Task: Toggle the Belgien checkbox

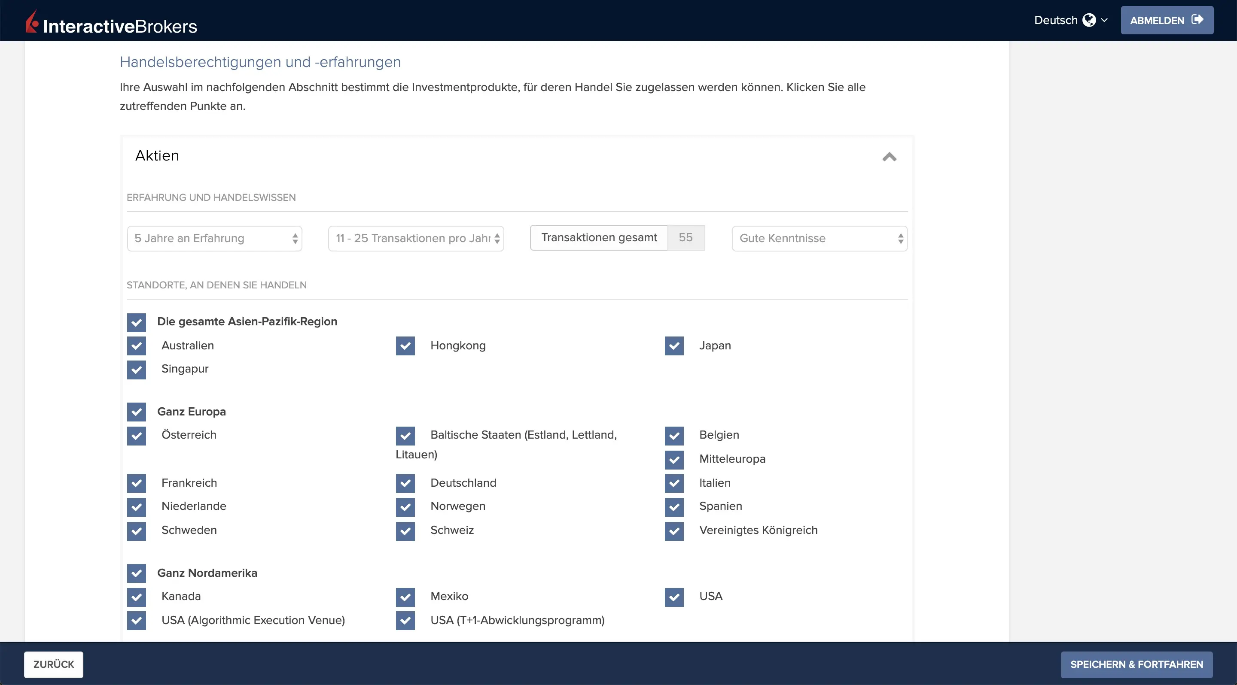Action: click(x=674, y=436)
